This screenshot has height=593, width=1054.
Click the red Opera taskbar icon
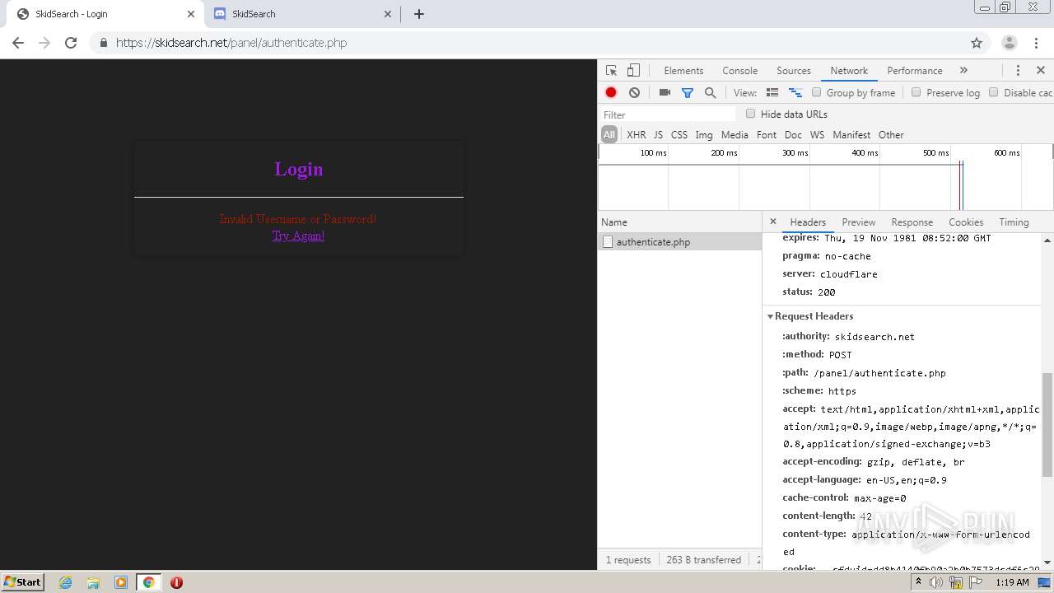[176, 582]
